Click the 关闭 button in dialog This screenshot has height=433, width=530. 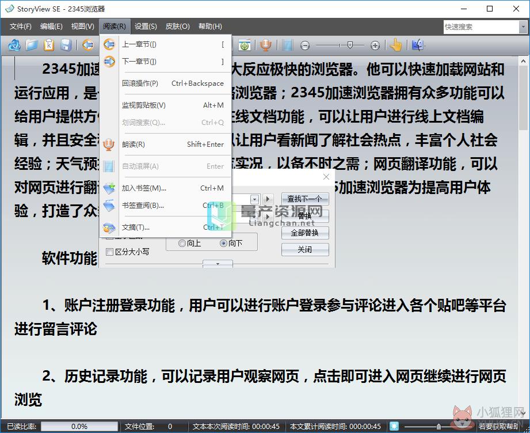[x=305, y=250]
